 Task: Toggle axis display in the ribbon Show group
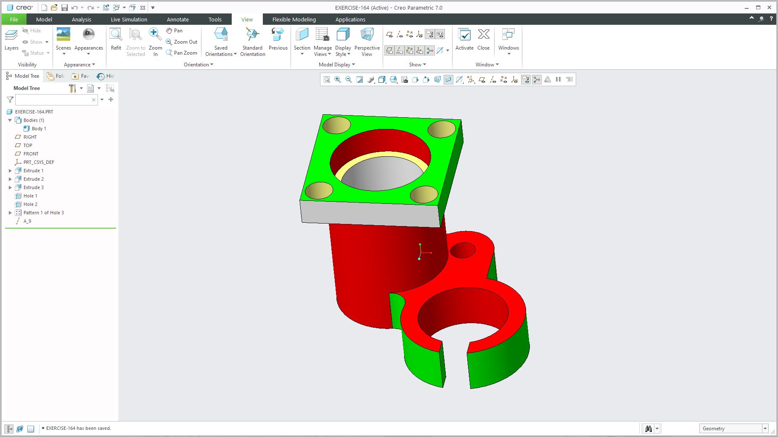click(400, 34)
